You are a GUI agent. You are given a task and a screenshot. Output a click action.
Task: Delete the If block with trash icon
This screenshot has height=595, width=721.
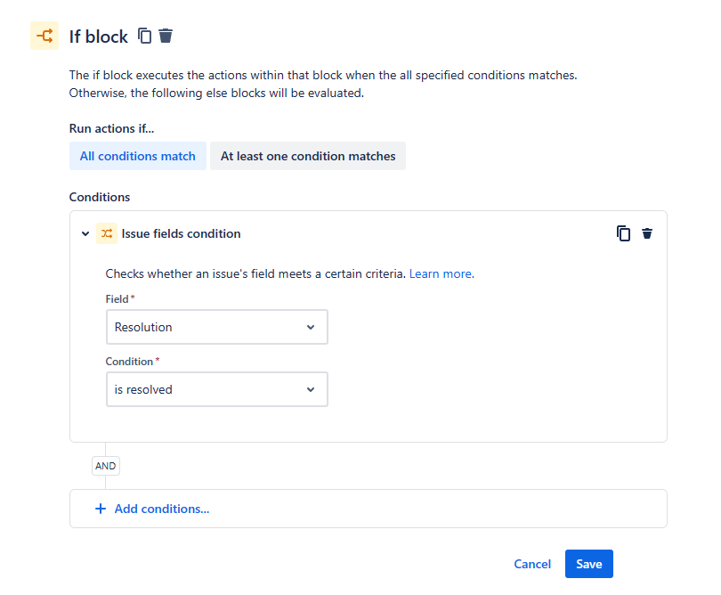pyautogui.click(x=166, y=37)
